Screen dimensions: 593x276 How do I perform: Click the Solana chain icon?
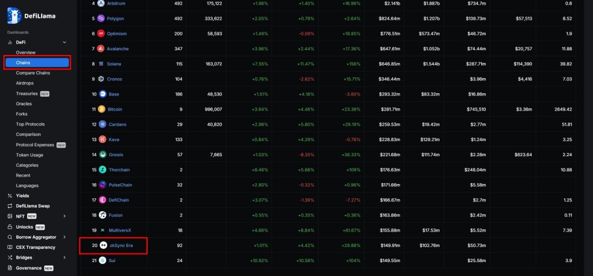click(103, 64)
